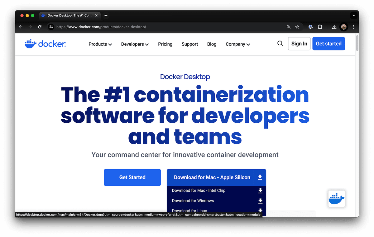This screenshot has width=374, height=237.
Task: Choose Download for Linux
Action: pos(189,210)
